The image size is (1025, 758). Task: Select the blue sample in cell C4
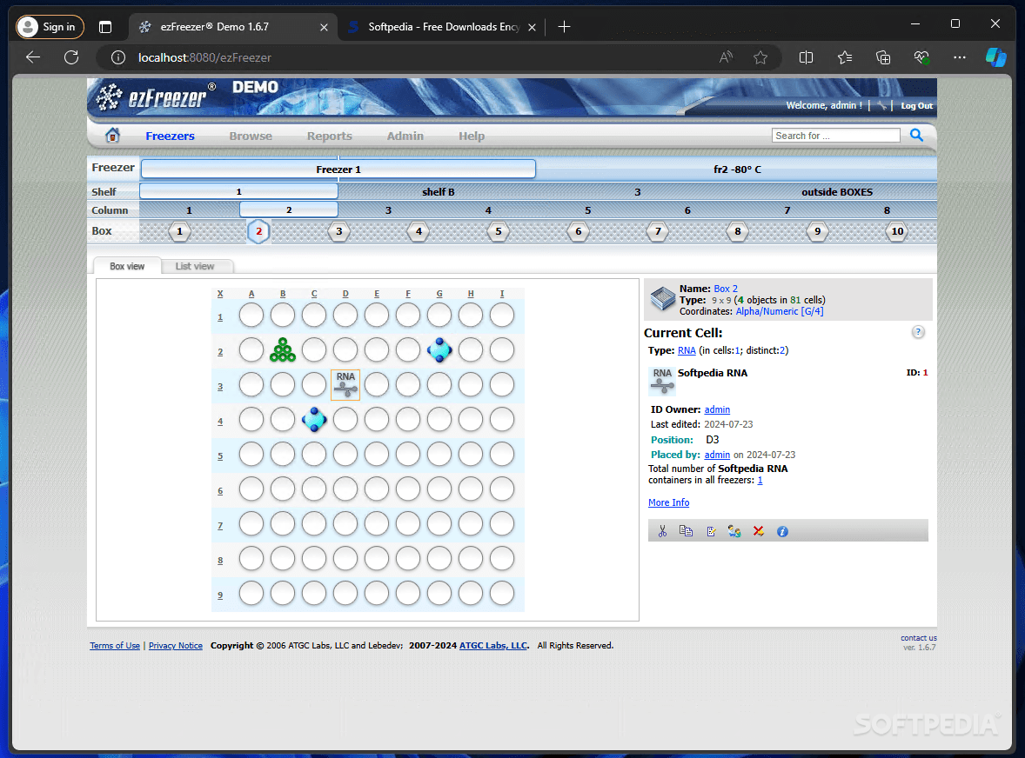[x=314, y=419]
